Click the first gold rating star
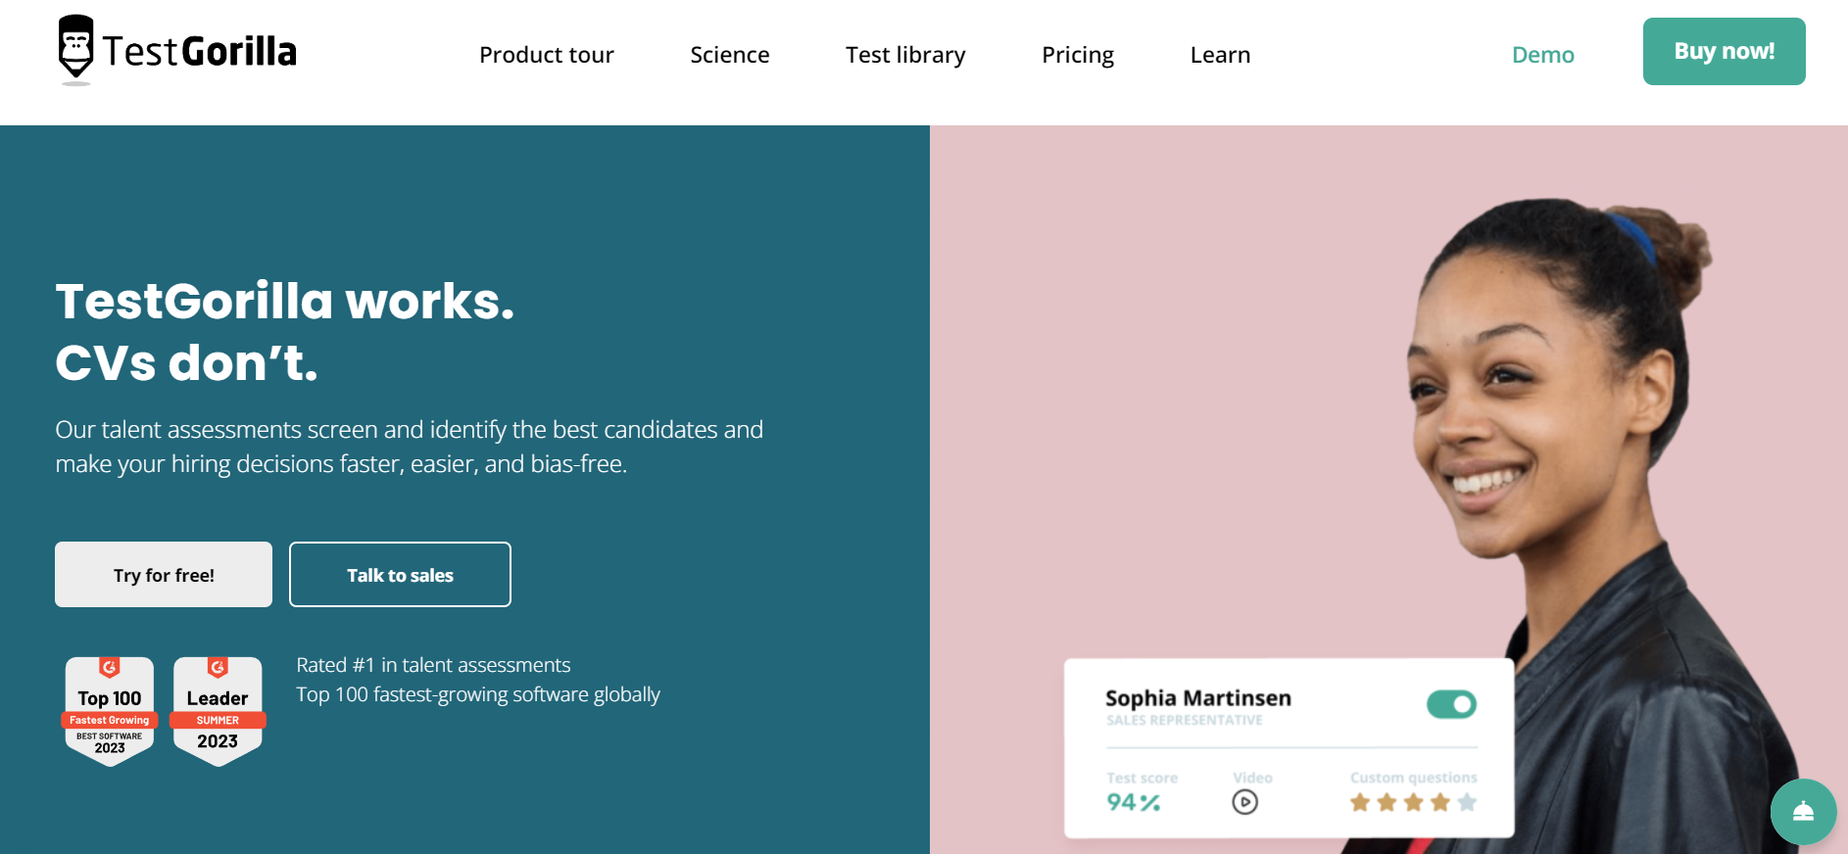The width and height of the screenshot is (1848, 854). (x=1360, y=803)
